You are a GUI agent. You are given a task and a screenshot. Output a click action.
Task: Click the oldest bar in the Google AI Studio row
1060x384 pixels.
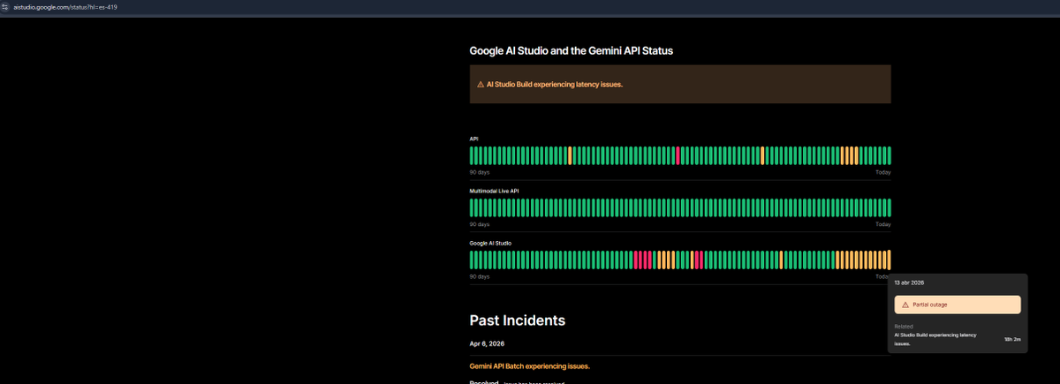click(x=472, y=260)
